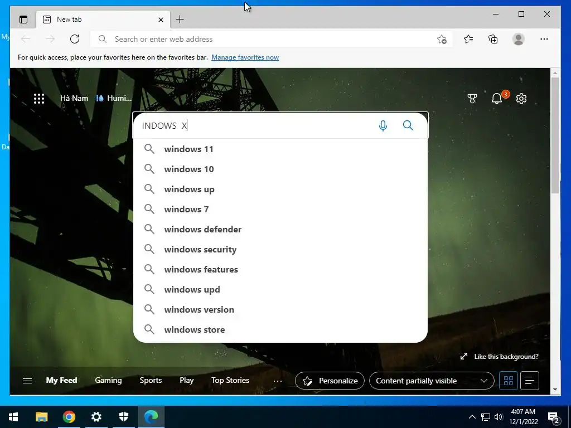Choose suggestion windows defender
This screenshot has width=571, height=428.
tap(280, 229)
